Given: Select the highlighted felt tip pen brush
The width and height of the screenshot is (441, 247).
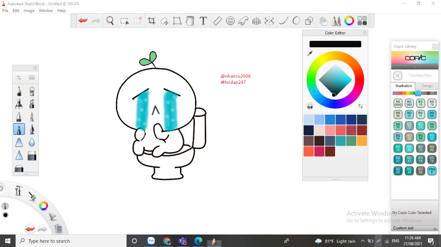Looking at the screenshot, I should click(x=19, y=129).
